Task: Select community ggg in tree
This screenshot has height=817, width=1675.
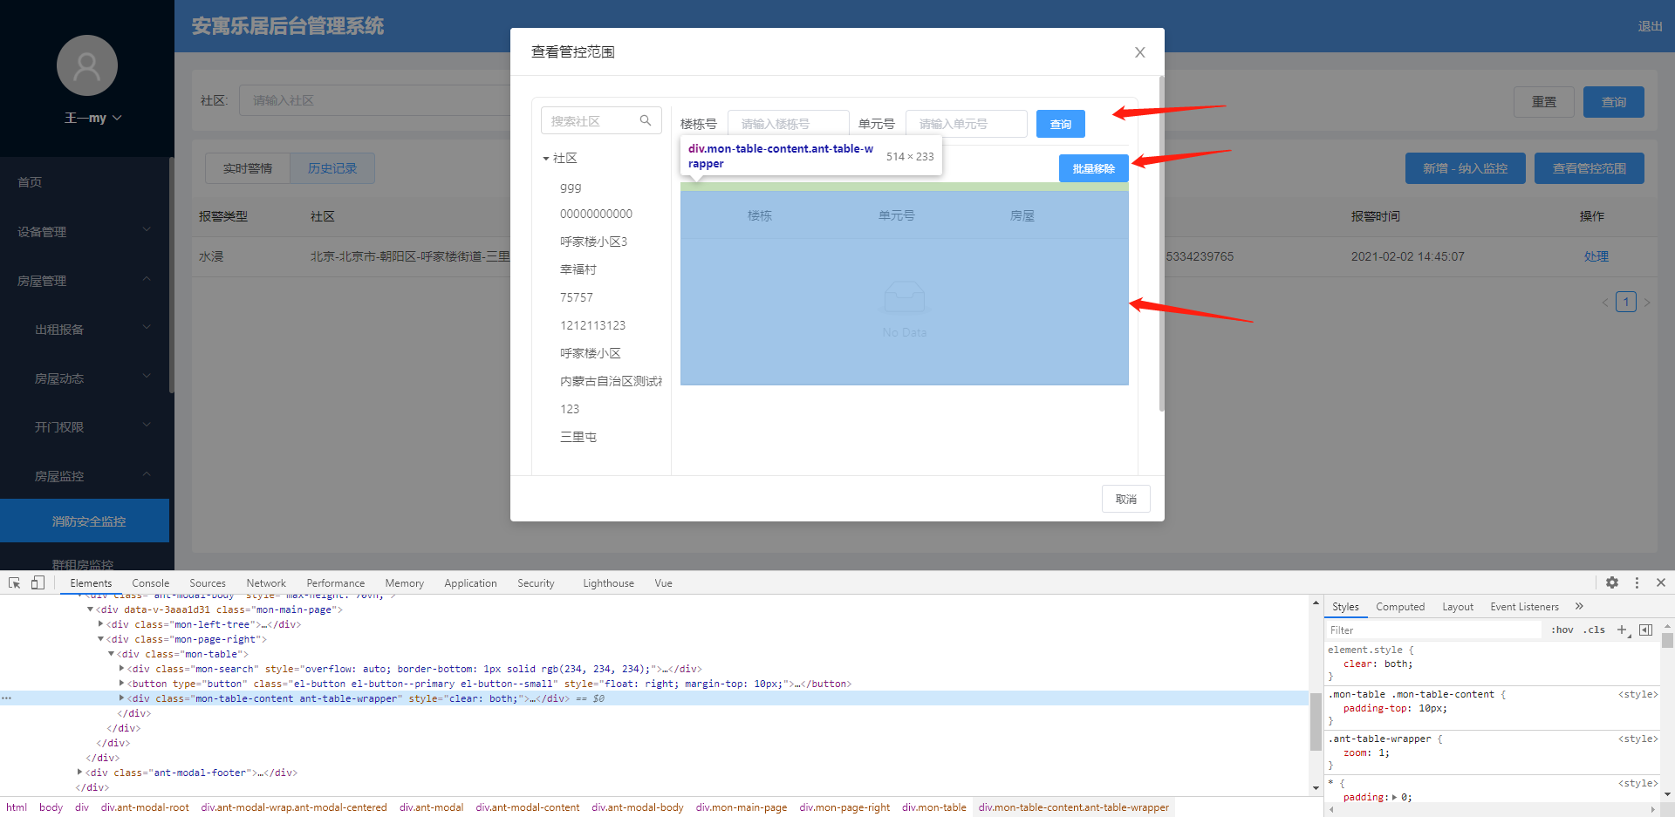Action: tap(571, 187)
